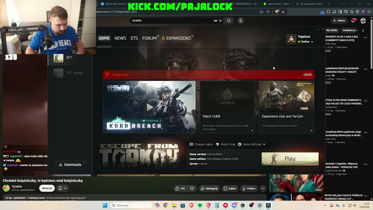
Task: Save the video with Zapisz button
Action: tap(230, 188)
